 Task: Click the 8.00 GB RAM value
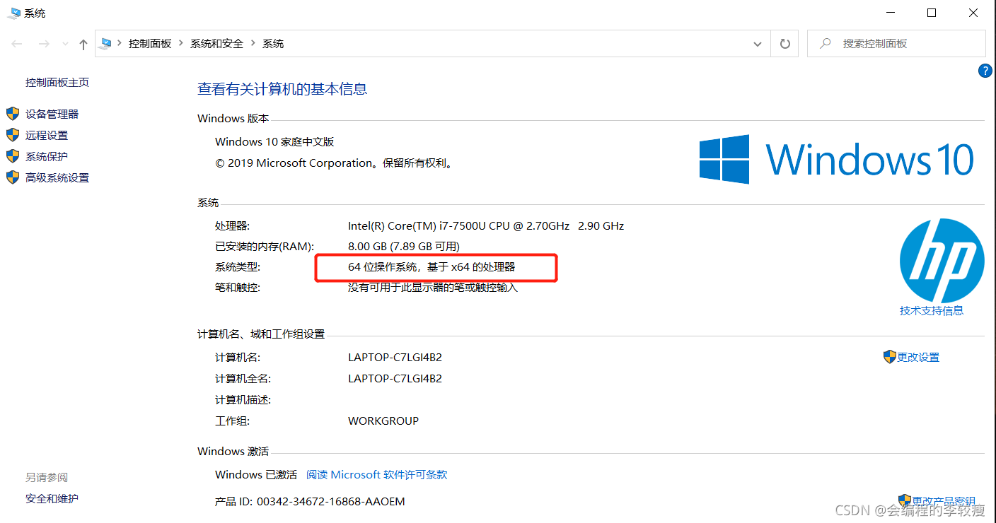pyautogui.click(x=404, y=246)
